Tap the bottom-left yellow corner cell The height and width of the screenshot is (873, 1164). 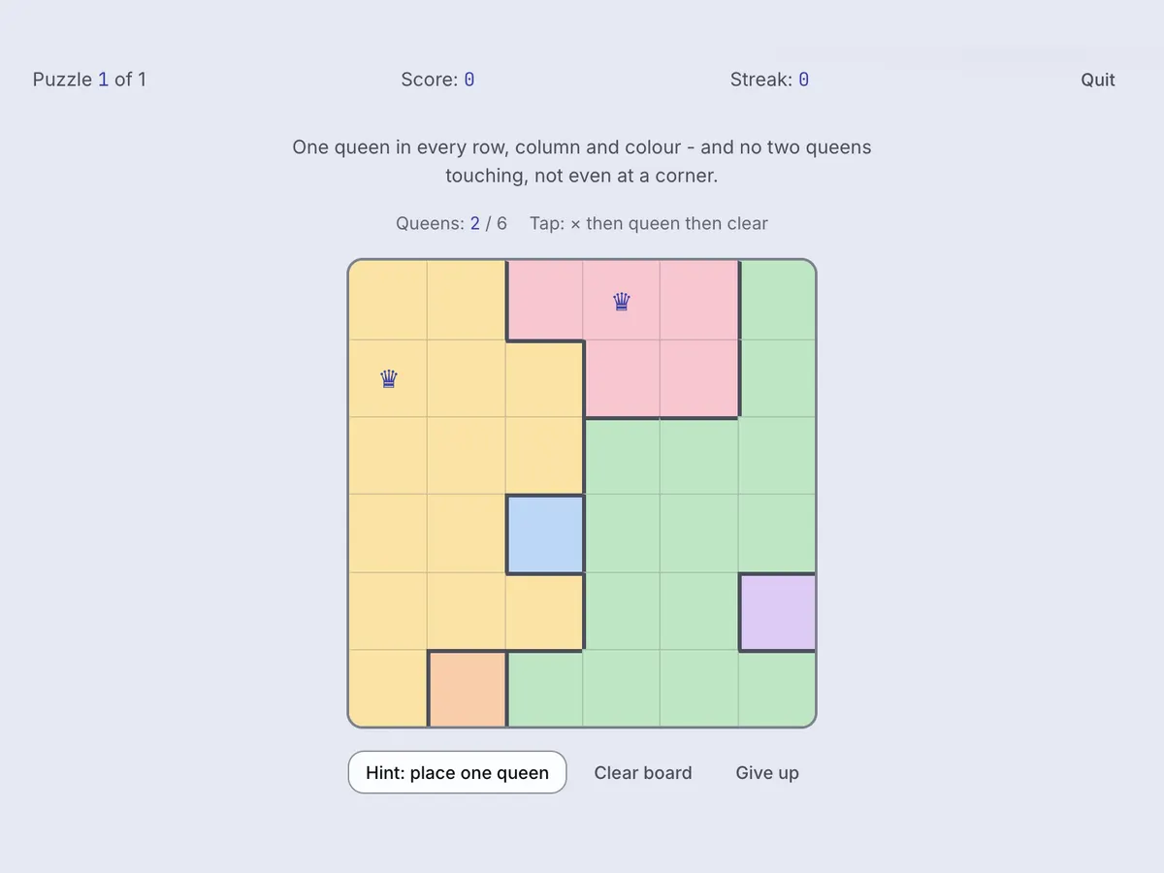coord(388,689)
